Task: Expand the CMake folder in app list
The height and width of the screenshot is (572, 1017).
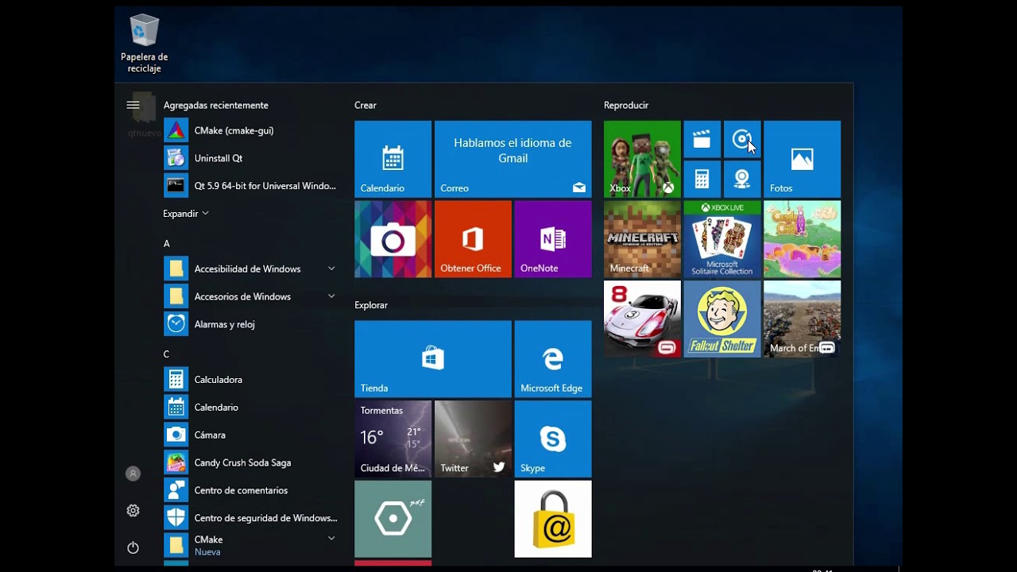Action: click(250, 545)
